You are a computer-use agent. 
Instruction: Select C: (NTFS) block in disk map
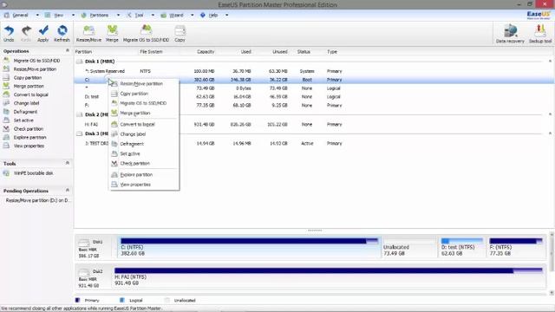point(249,247)
